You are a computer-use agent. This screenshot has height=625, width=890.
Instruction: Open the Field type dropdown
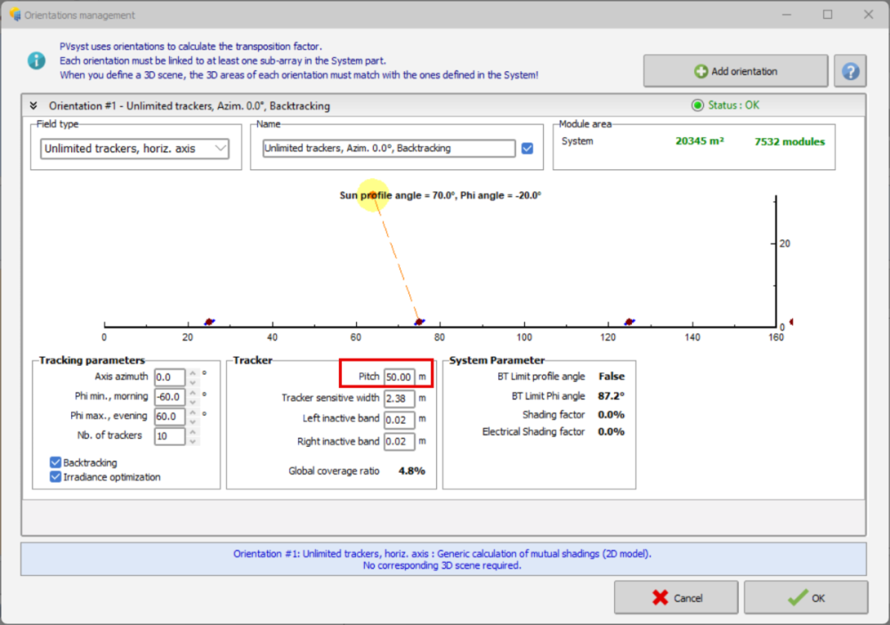click(x=134, y=149)
